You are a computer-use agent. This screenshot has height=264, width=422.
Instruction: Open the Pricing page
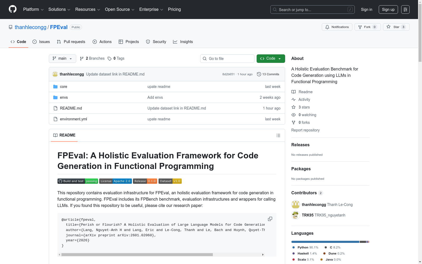coord(174,10)
